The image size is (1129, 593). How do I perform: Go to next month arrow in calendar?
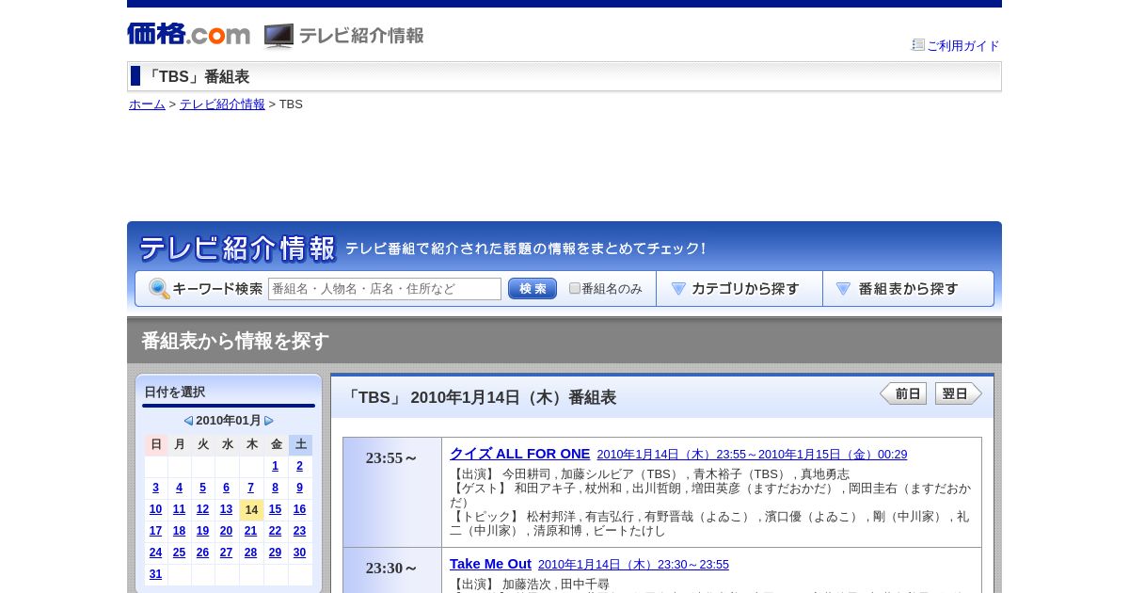269,421
